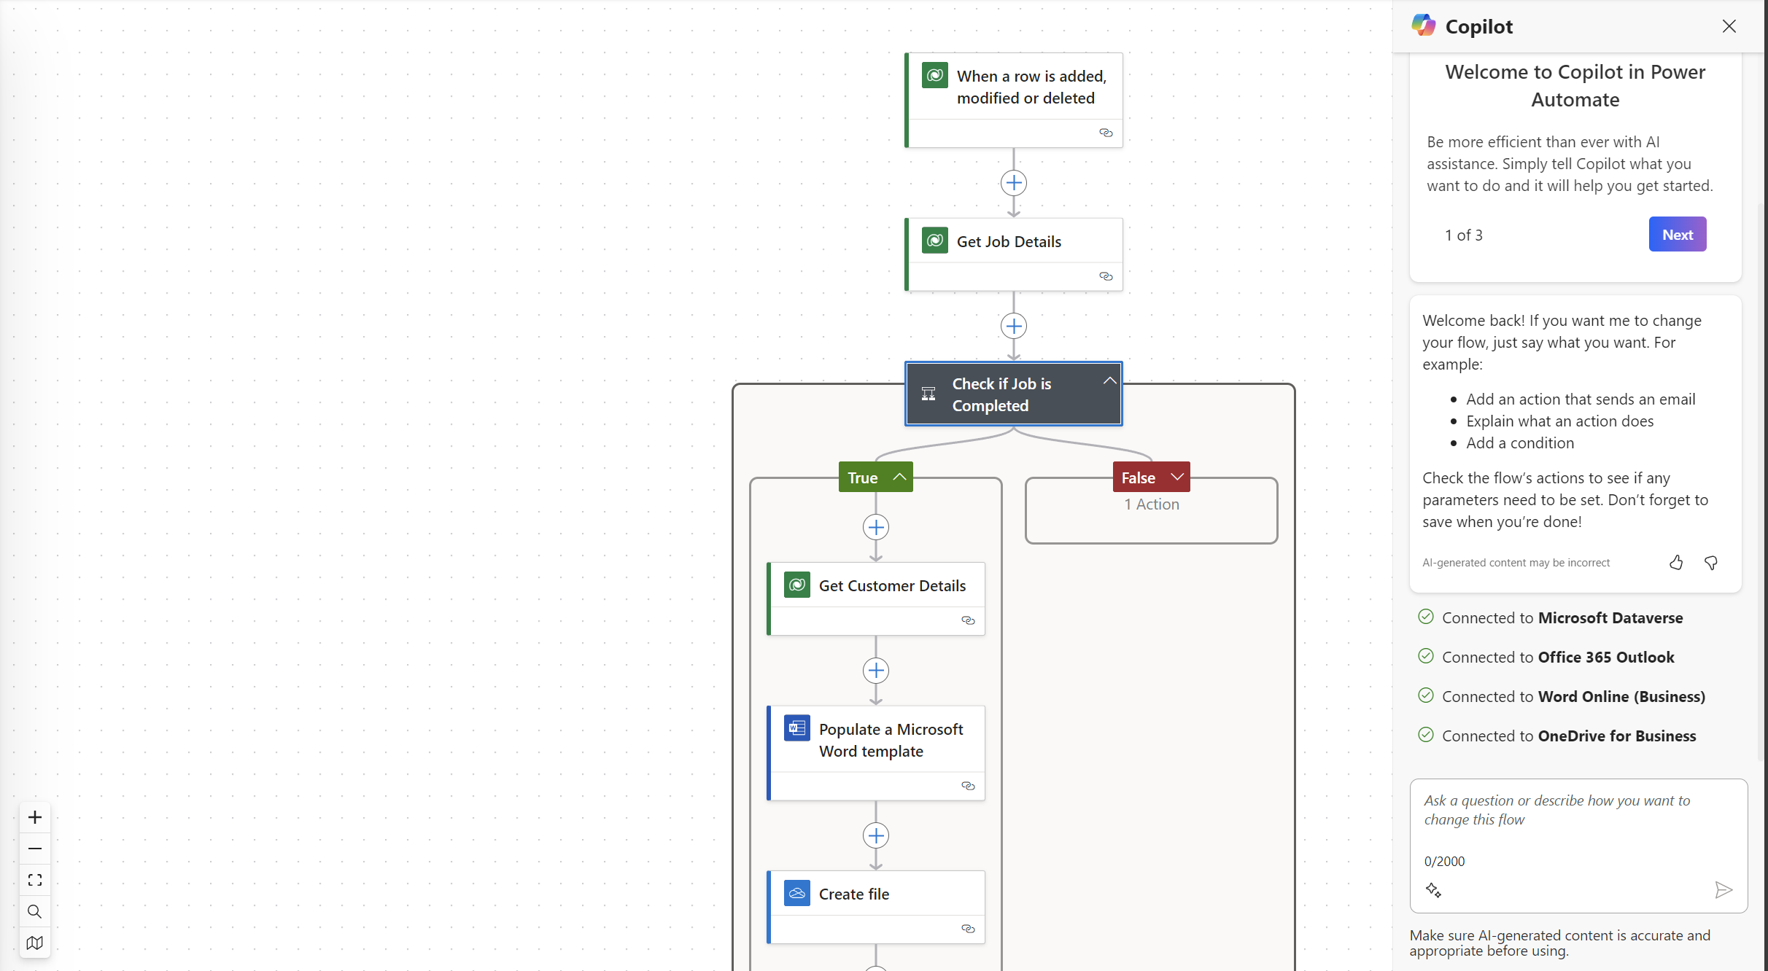Click the connection link icon on trigger card
This screenshot has width=1768, height=971.
[1106, 133]
